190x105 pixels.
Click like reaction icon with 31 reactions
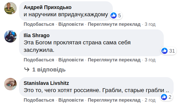165,51
